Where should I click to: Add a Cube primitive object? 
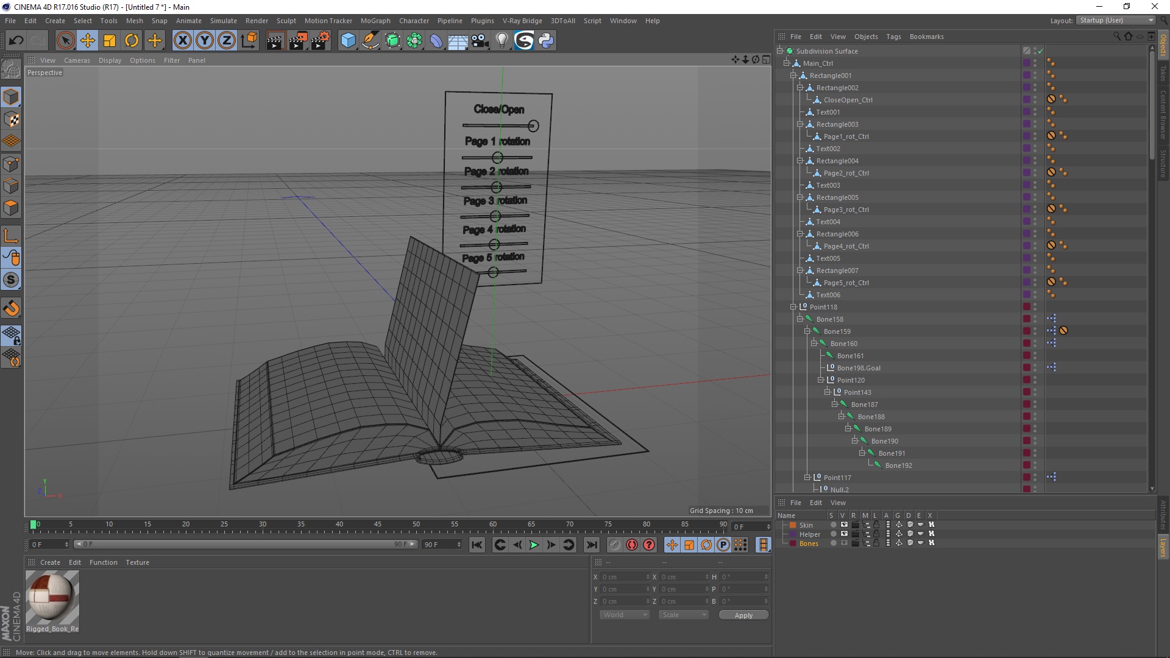[x=348, y=41]
